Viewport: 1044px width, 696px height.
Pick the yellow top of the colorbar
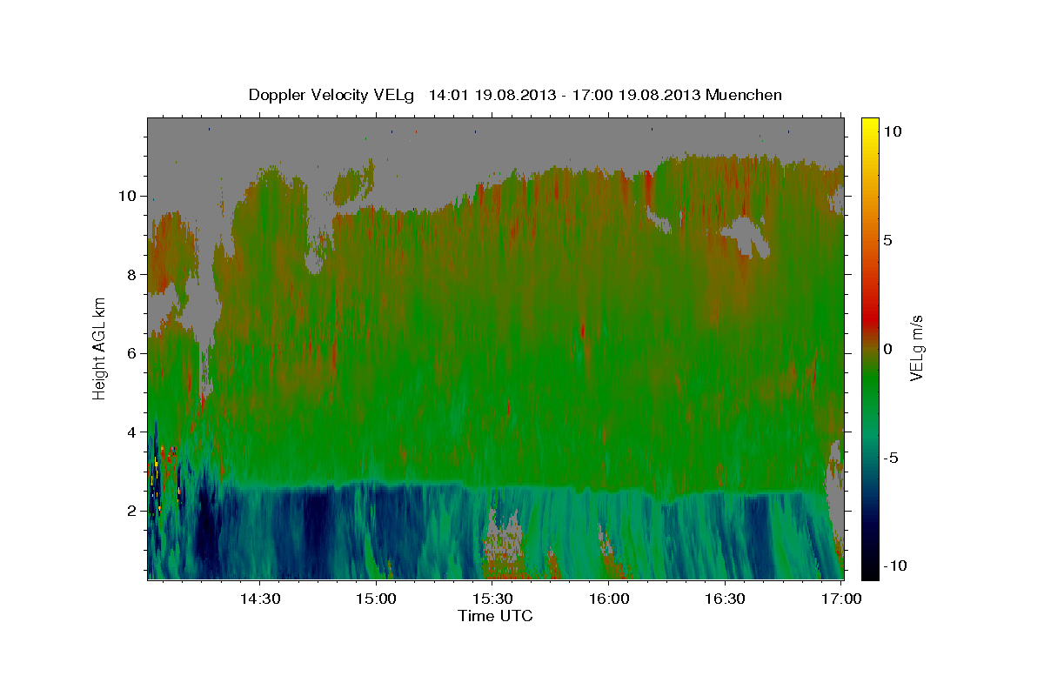point(869,126)
